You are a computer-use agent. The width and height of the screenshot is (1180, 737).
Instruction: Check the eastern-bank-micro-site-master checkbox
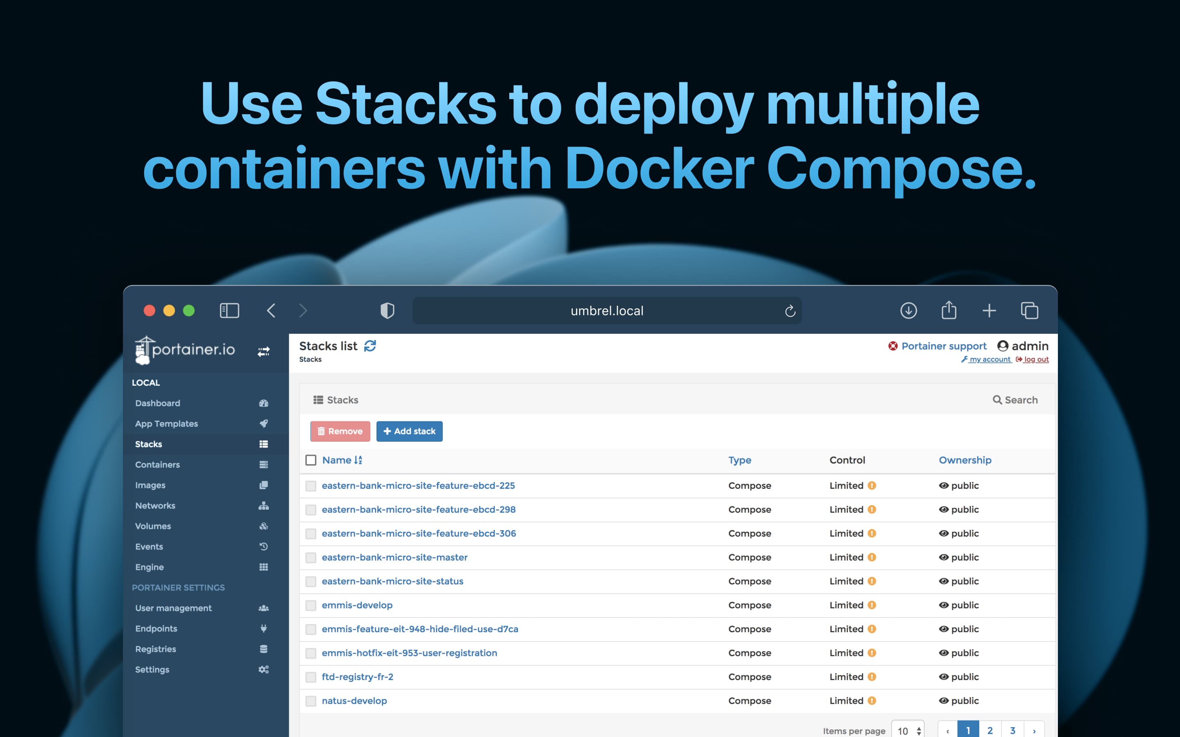tap(311, 557)
